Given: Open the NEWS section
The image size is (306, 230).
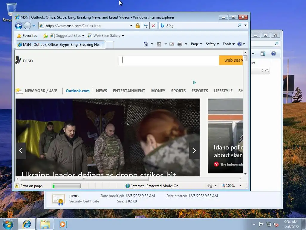Looking at the screenshot, I should [x=102, y=91].
